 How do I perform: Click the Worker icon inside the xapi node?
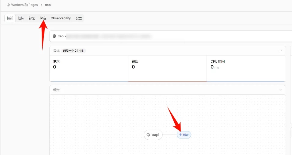tap(148, 135)
